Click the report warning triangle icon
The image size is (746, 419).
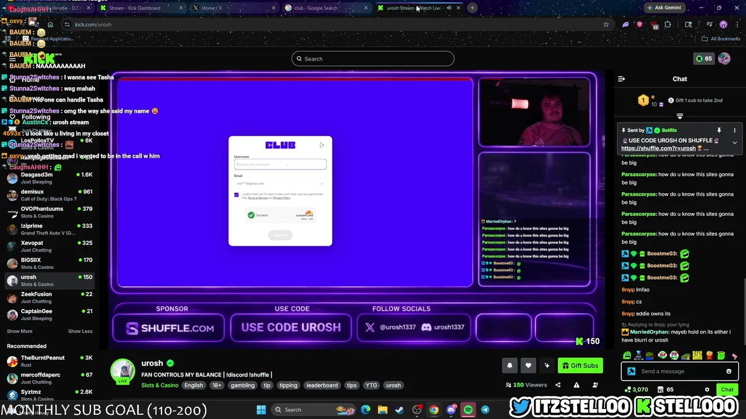point(576,385)
